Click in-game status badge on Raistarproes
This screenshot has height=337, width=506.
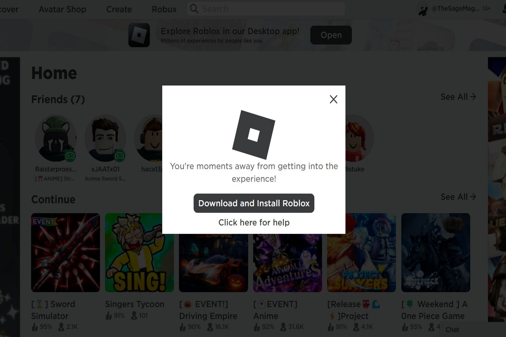click(70, 156)
